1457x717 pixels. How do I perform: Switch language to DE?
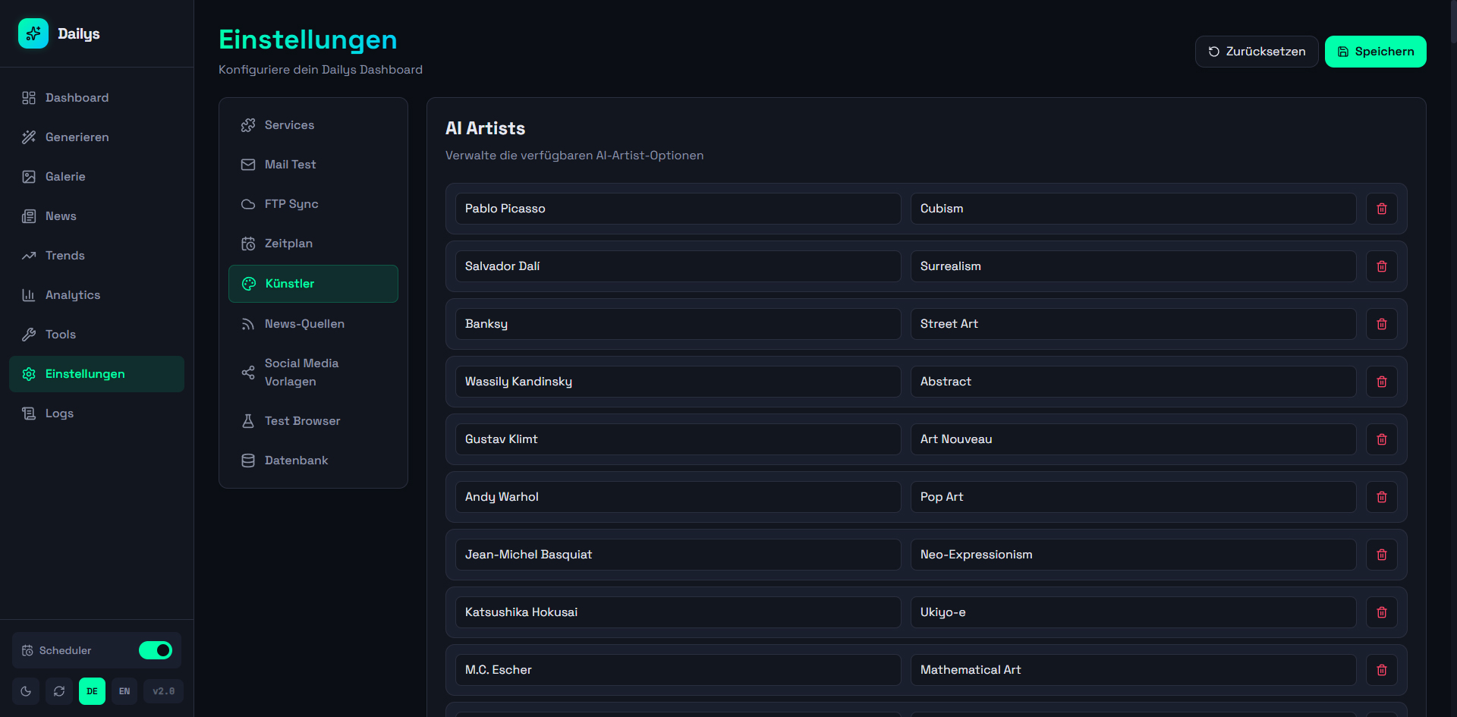[92, 691]
